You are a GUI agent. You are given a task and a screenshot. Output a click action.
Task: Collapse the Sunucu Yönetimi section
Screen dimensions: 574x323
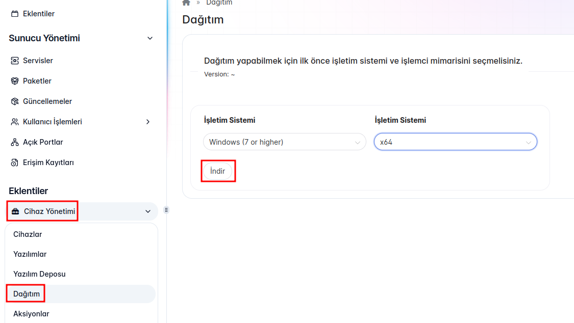[x=150, y=38]
